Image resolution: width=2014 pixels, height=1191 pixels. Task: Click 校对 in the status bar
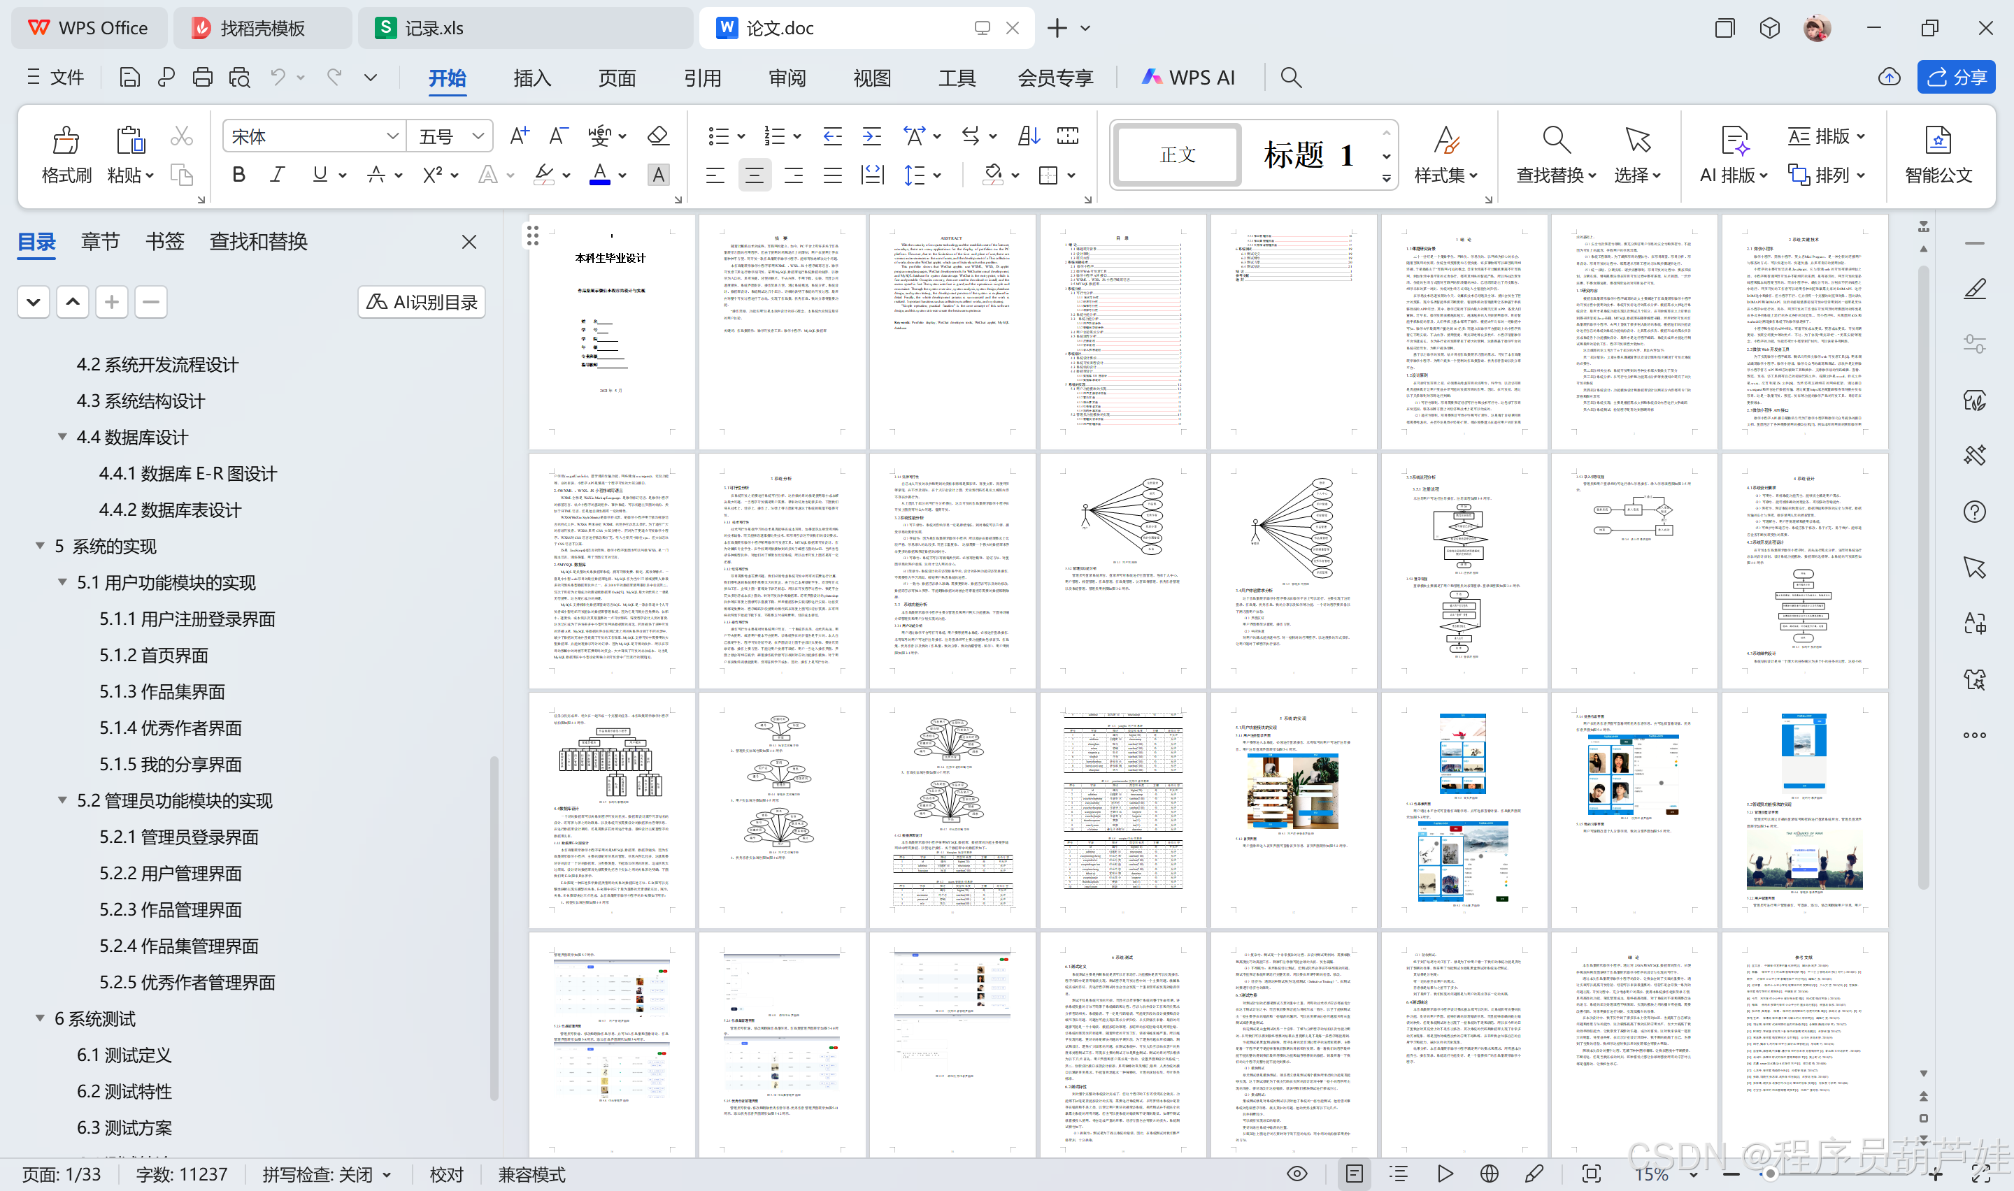pyautogui.click(x=446, y=1174)
